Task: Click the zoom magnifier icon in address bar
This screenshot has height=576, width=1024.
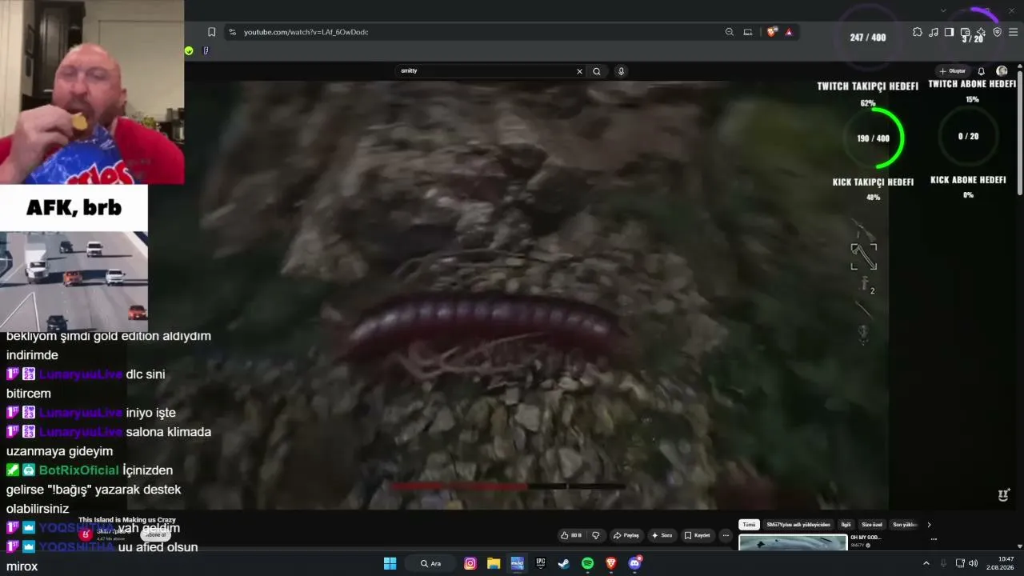Action: [x=730, y=32]
